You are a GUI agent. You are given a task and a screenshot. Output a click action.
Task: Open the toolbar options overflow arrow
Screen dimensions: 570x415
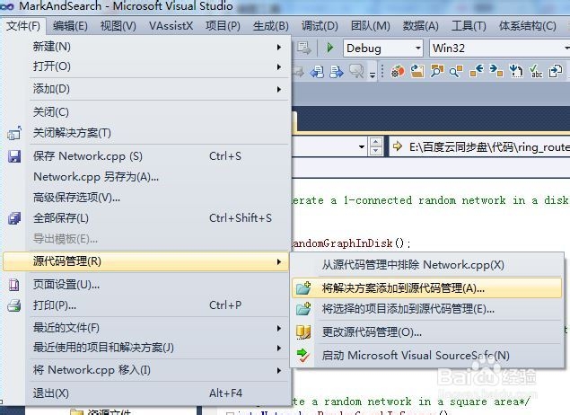[x=373, y=74]
